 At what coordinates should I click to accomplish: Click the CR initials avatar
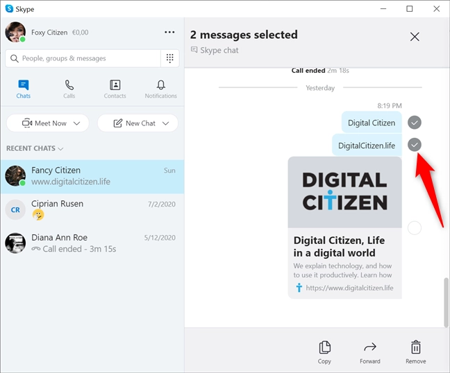[15, 209]
